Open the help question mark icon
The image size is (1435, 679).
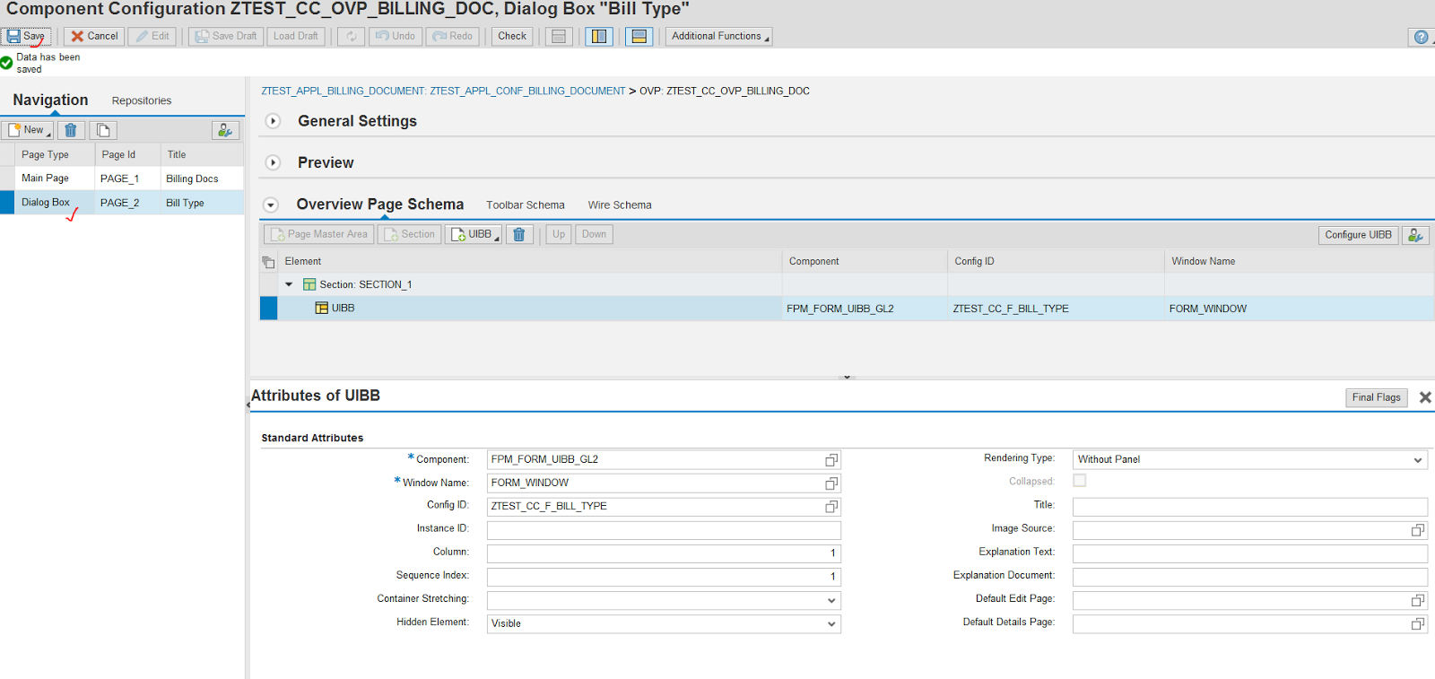tap(1421, 37)
